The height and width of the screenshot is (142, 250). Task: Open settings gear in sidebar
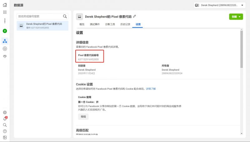tap(5, 113)
